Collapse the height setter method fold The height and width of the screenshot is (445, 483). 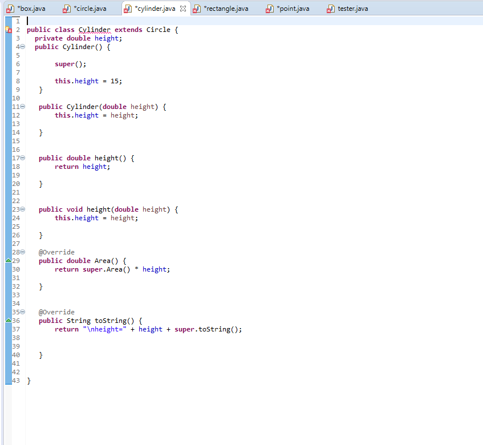21,209
